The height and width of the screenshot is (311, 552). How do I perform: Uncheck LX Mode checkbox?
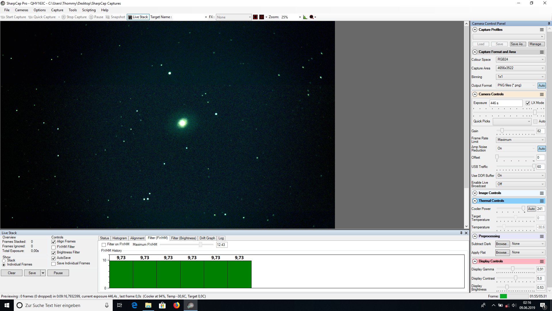pos(528,103)
